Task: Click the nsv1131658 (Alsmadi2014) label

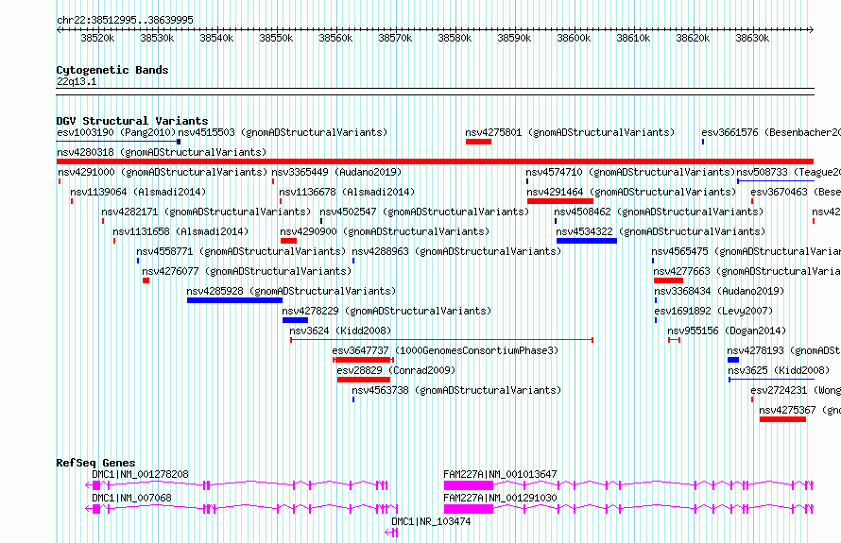Action: pyautogui.click(x=180, y=231)
